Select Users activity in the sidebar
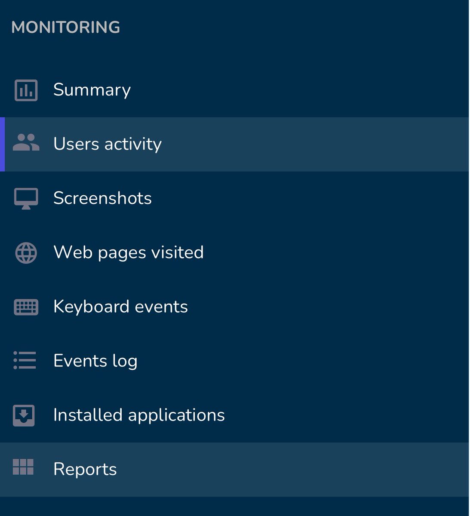This screenshot has width=470, height=516. pos(234,144)
